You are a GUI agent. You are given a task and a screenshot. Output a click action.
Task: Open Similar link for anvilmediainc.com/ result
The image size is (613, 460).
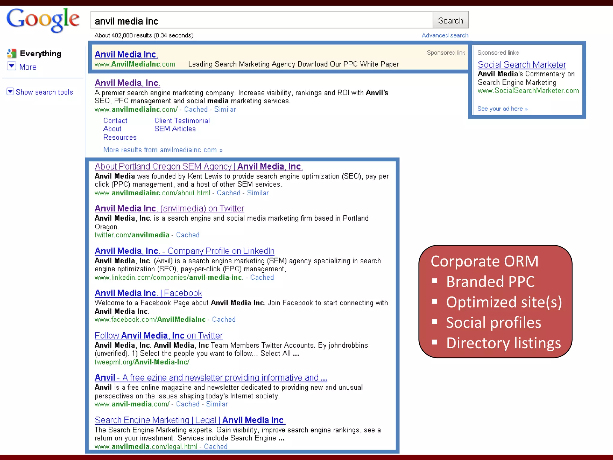(225, 109)
